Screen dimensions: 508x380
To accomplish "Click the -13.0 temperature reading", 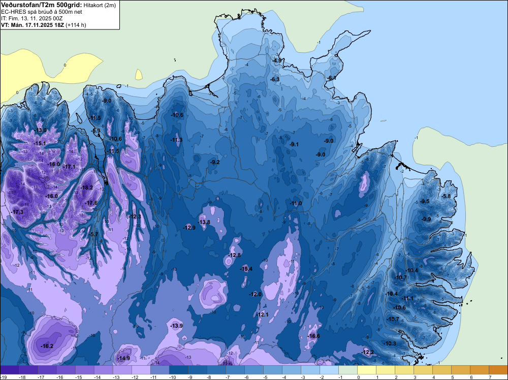I will click(x=41, y=130).
